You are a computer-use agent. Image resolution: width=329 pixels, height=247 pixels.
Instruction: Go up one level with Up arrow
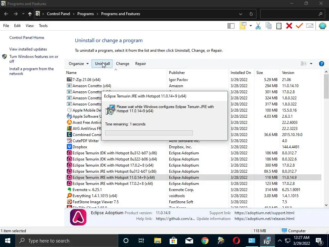pyautogui.click(x=30, y=14)
